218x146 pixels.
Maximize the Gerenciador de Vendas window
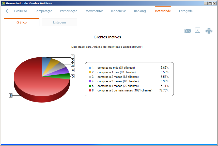210,3
